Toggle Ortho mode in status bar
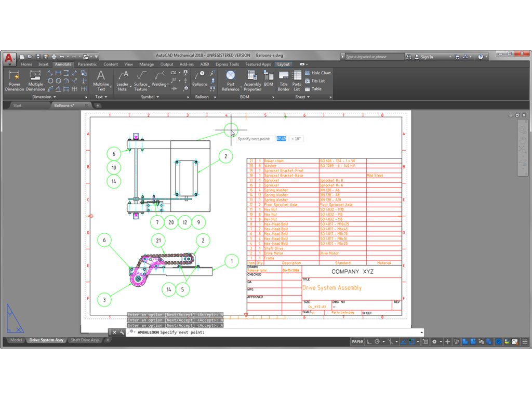Viewport: 532px width, 399px height. click(x=369, y=342)
